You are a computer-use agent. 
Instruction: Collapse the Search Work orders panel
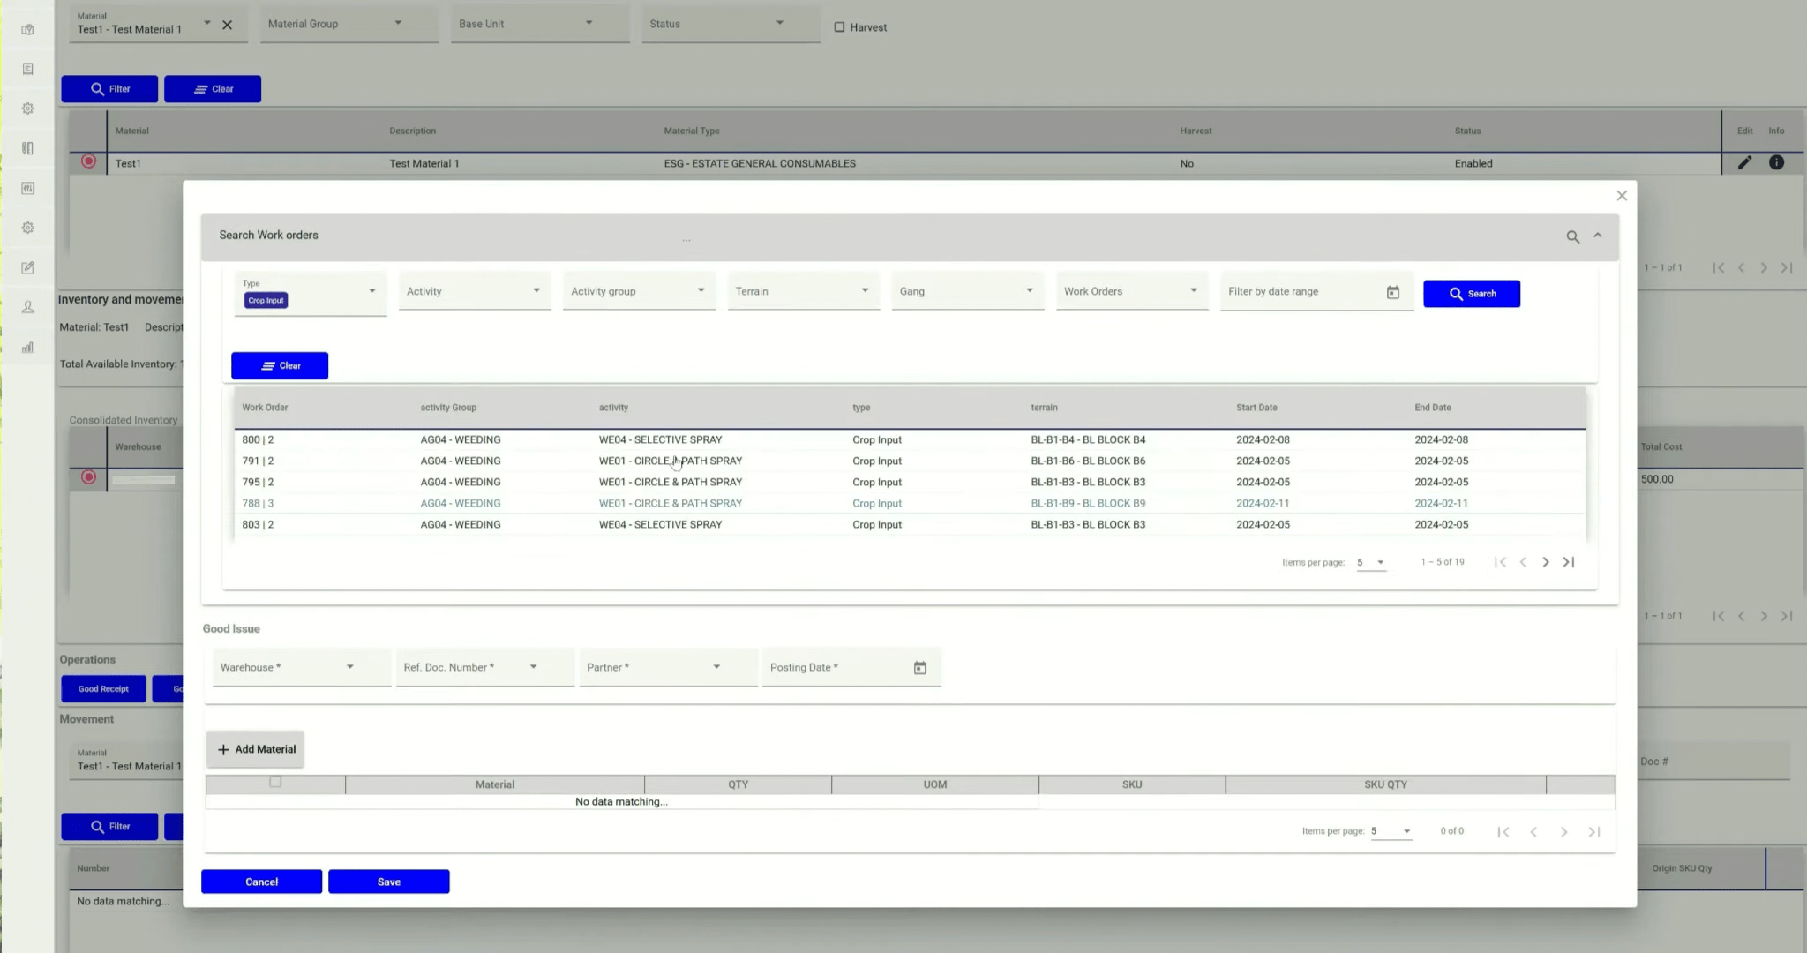pyautogui.click(x=1598, y=236)
